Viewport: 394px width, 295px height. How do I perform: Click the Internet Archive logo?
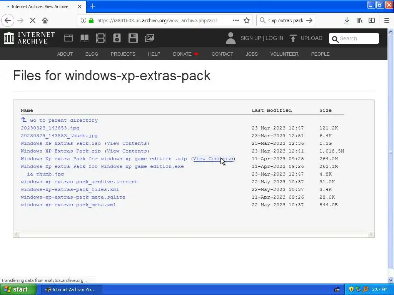(x=29, y=38)
